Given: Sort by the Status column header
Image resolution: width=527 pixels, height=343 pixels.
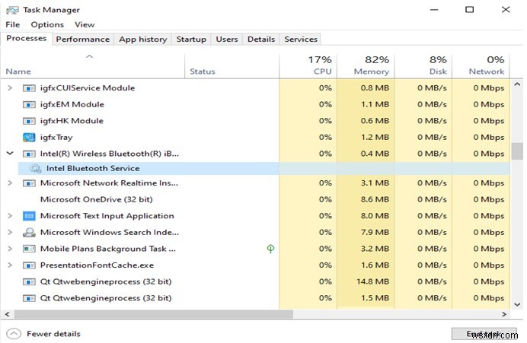Looking at the screenshot, I should pyautogui.click(x=232, y=66).
